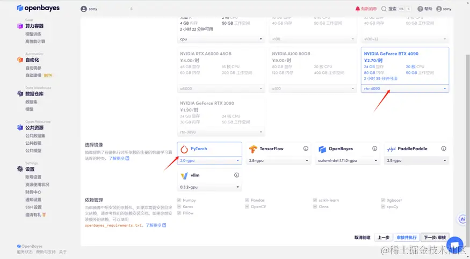Open SSH 设置 in the sidebar

pos(33,208)
